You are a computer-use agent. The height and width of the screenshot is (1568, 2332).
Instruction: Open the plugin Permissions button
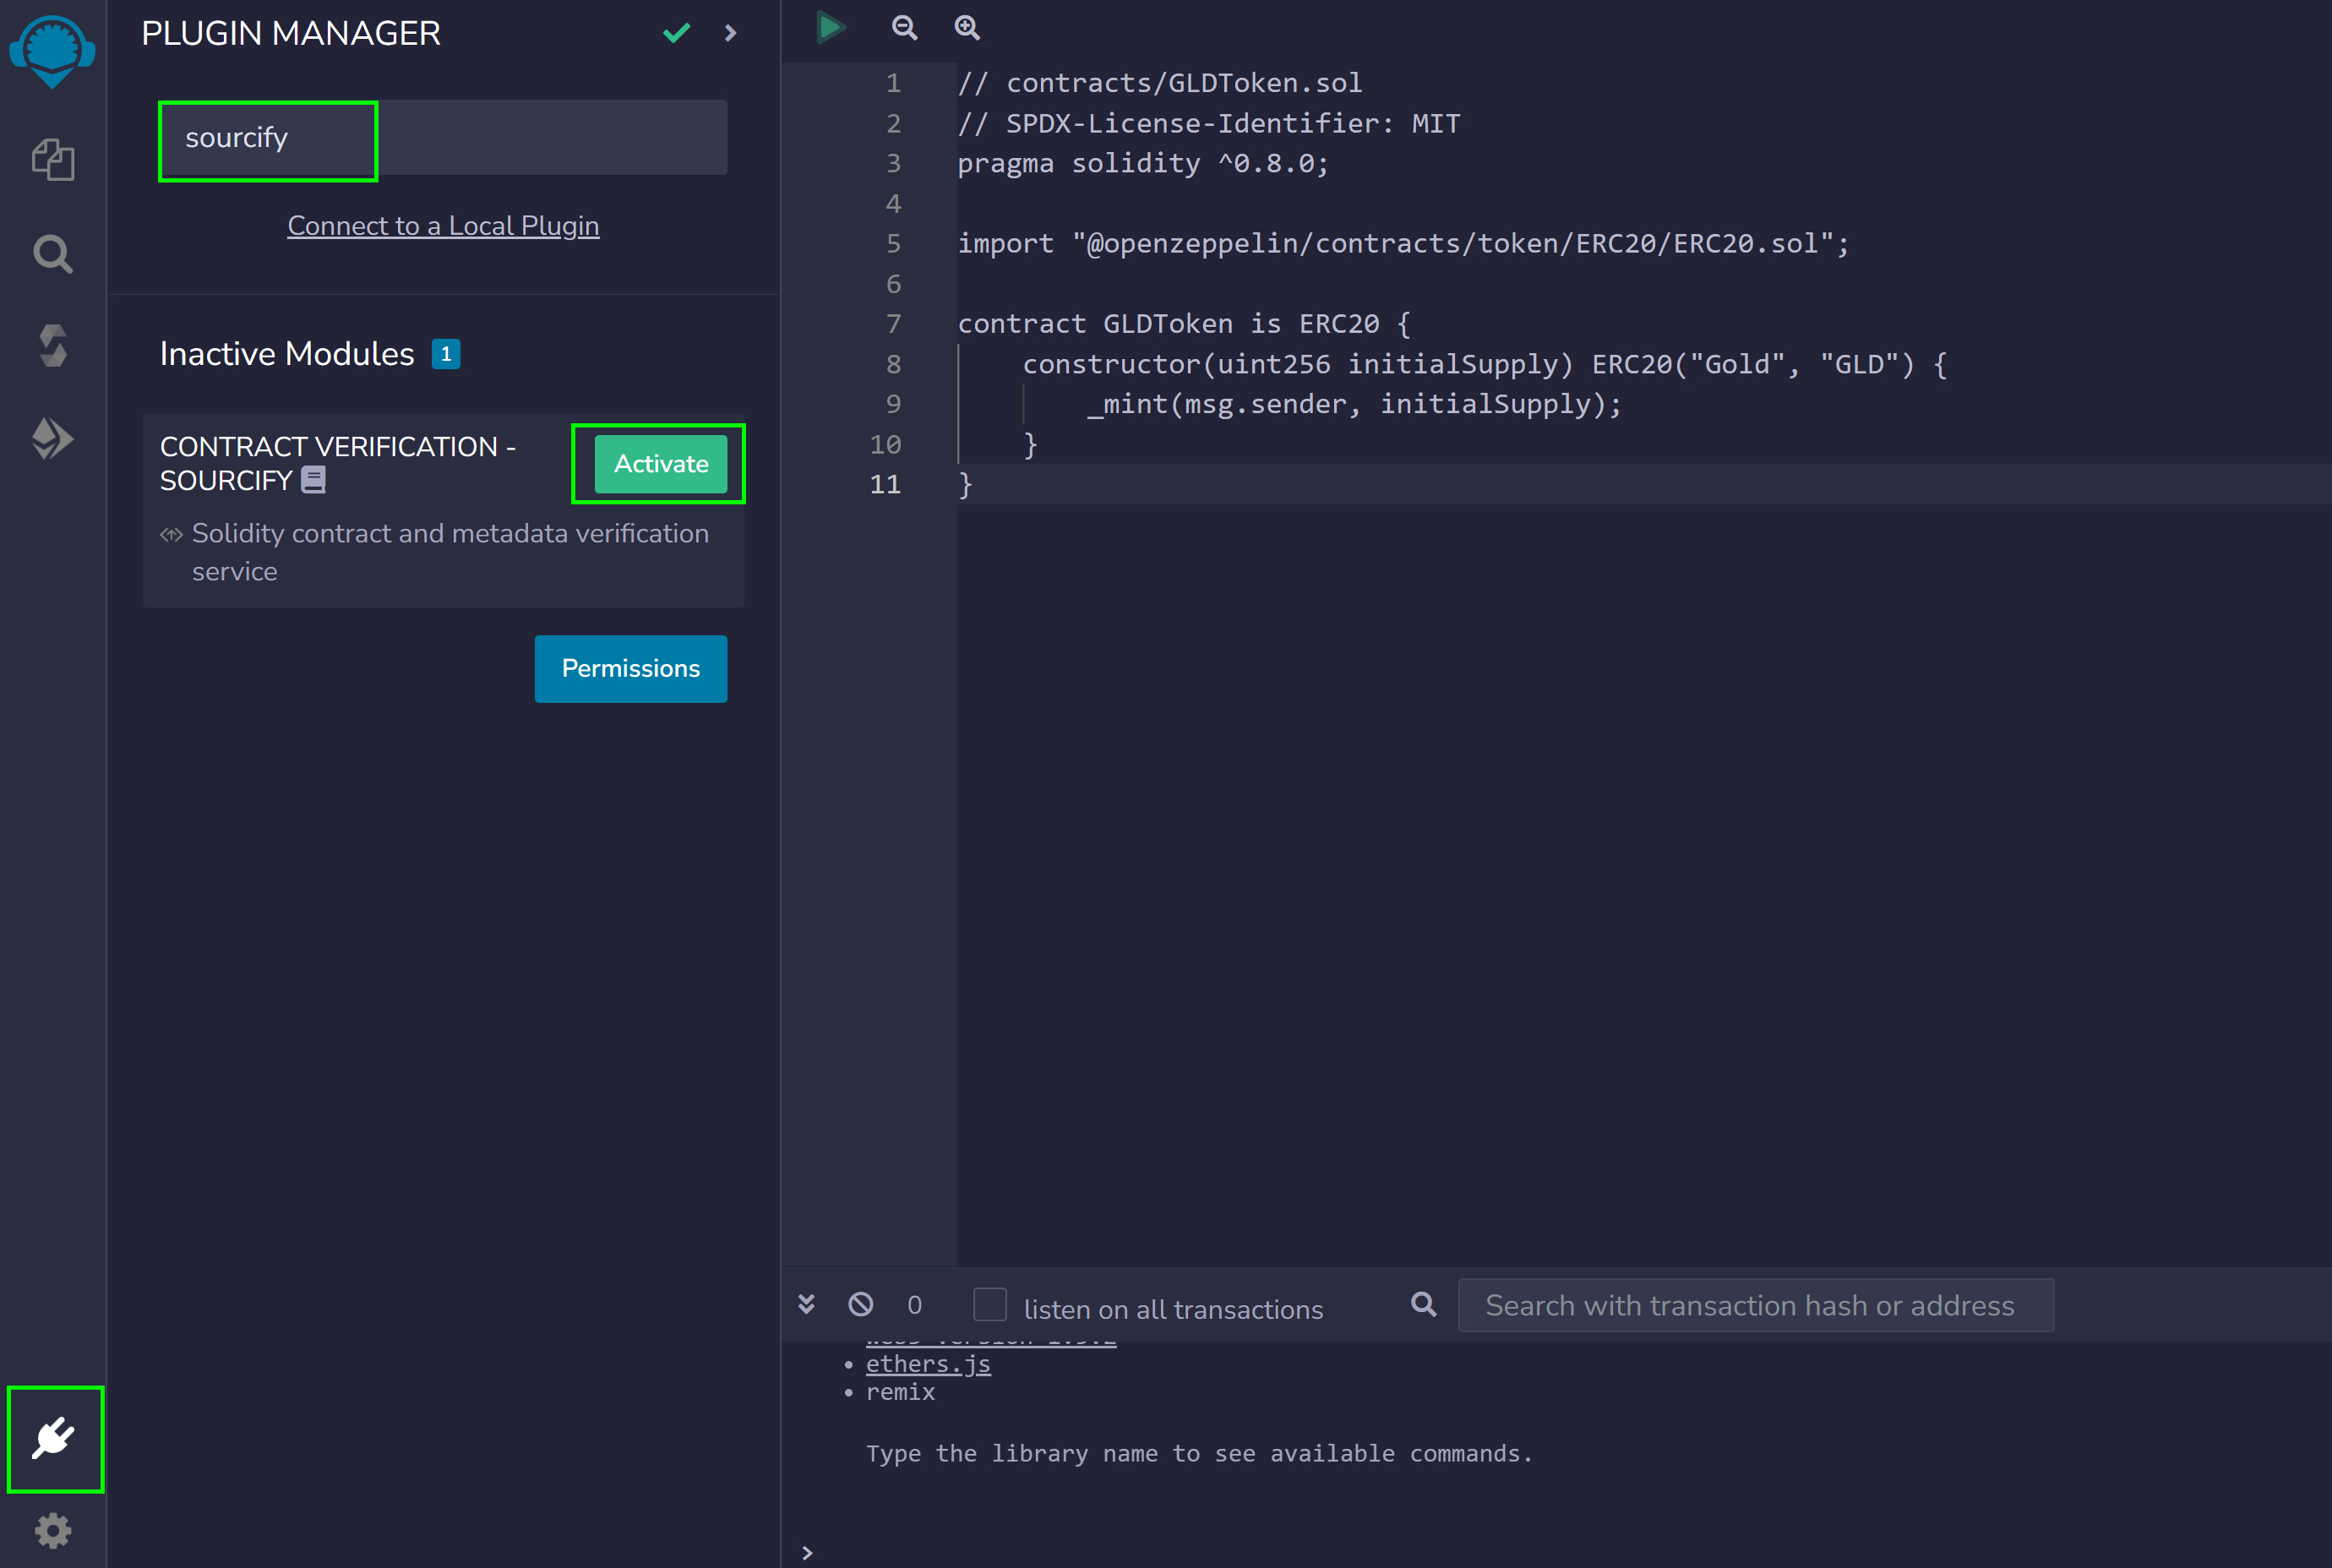click(x=630, y=668)
